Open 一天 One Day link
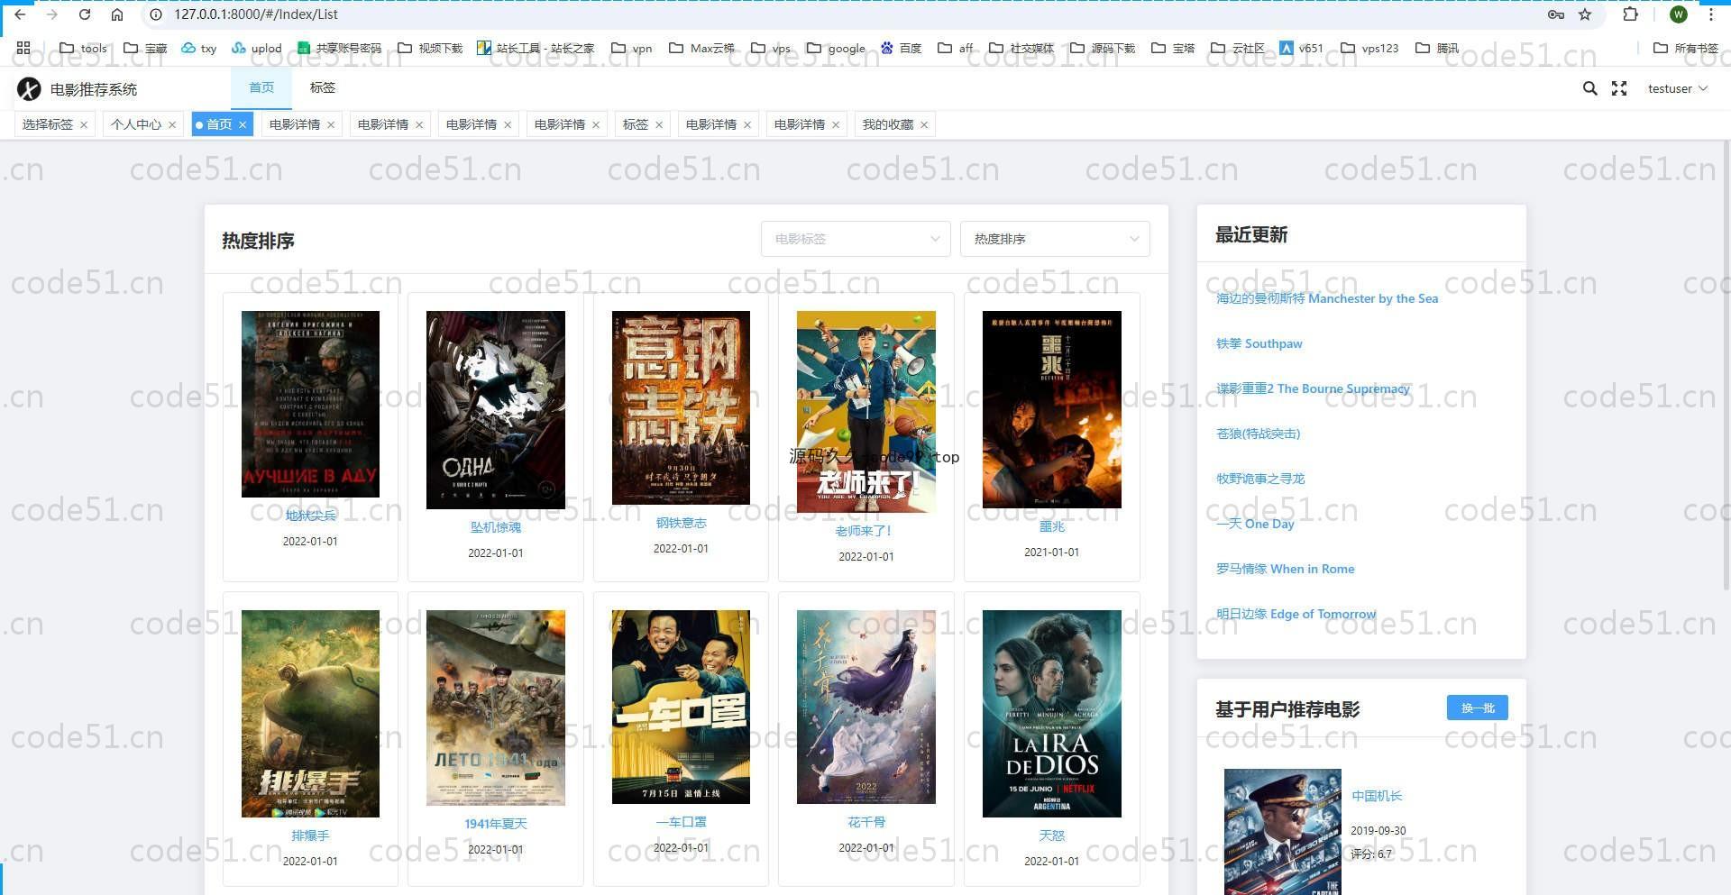Viewport: 1731px width, 895px height. click(x=1255, y=524)
